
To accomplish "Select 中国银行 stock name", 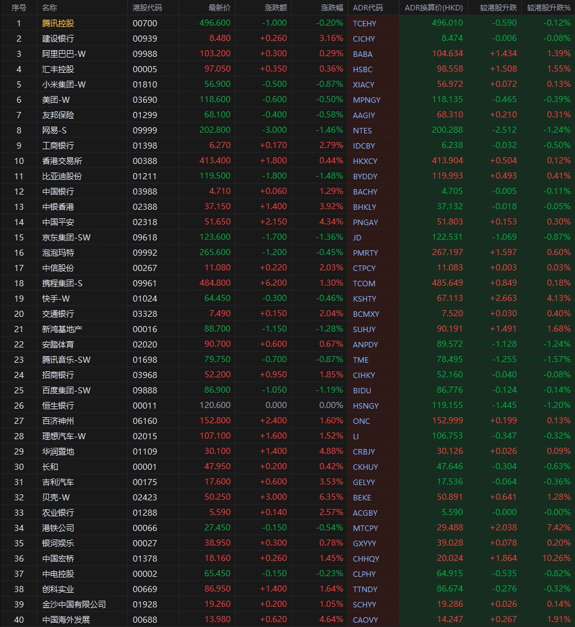I will point(58,191).
